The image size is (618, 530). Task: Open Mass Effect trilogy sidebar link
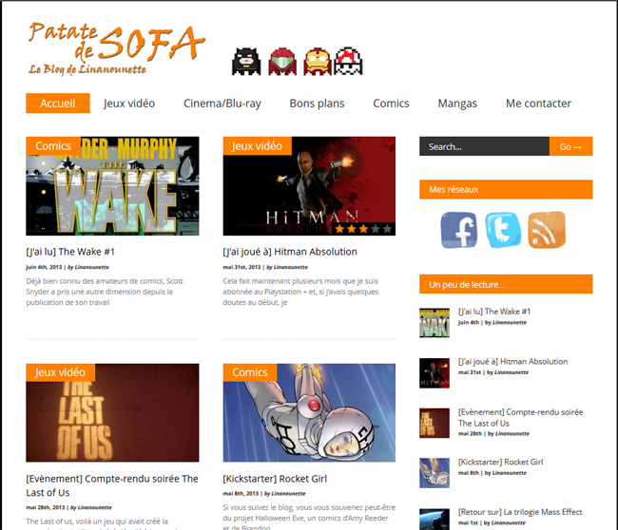(x=519, y=512)
